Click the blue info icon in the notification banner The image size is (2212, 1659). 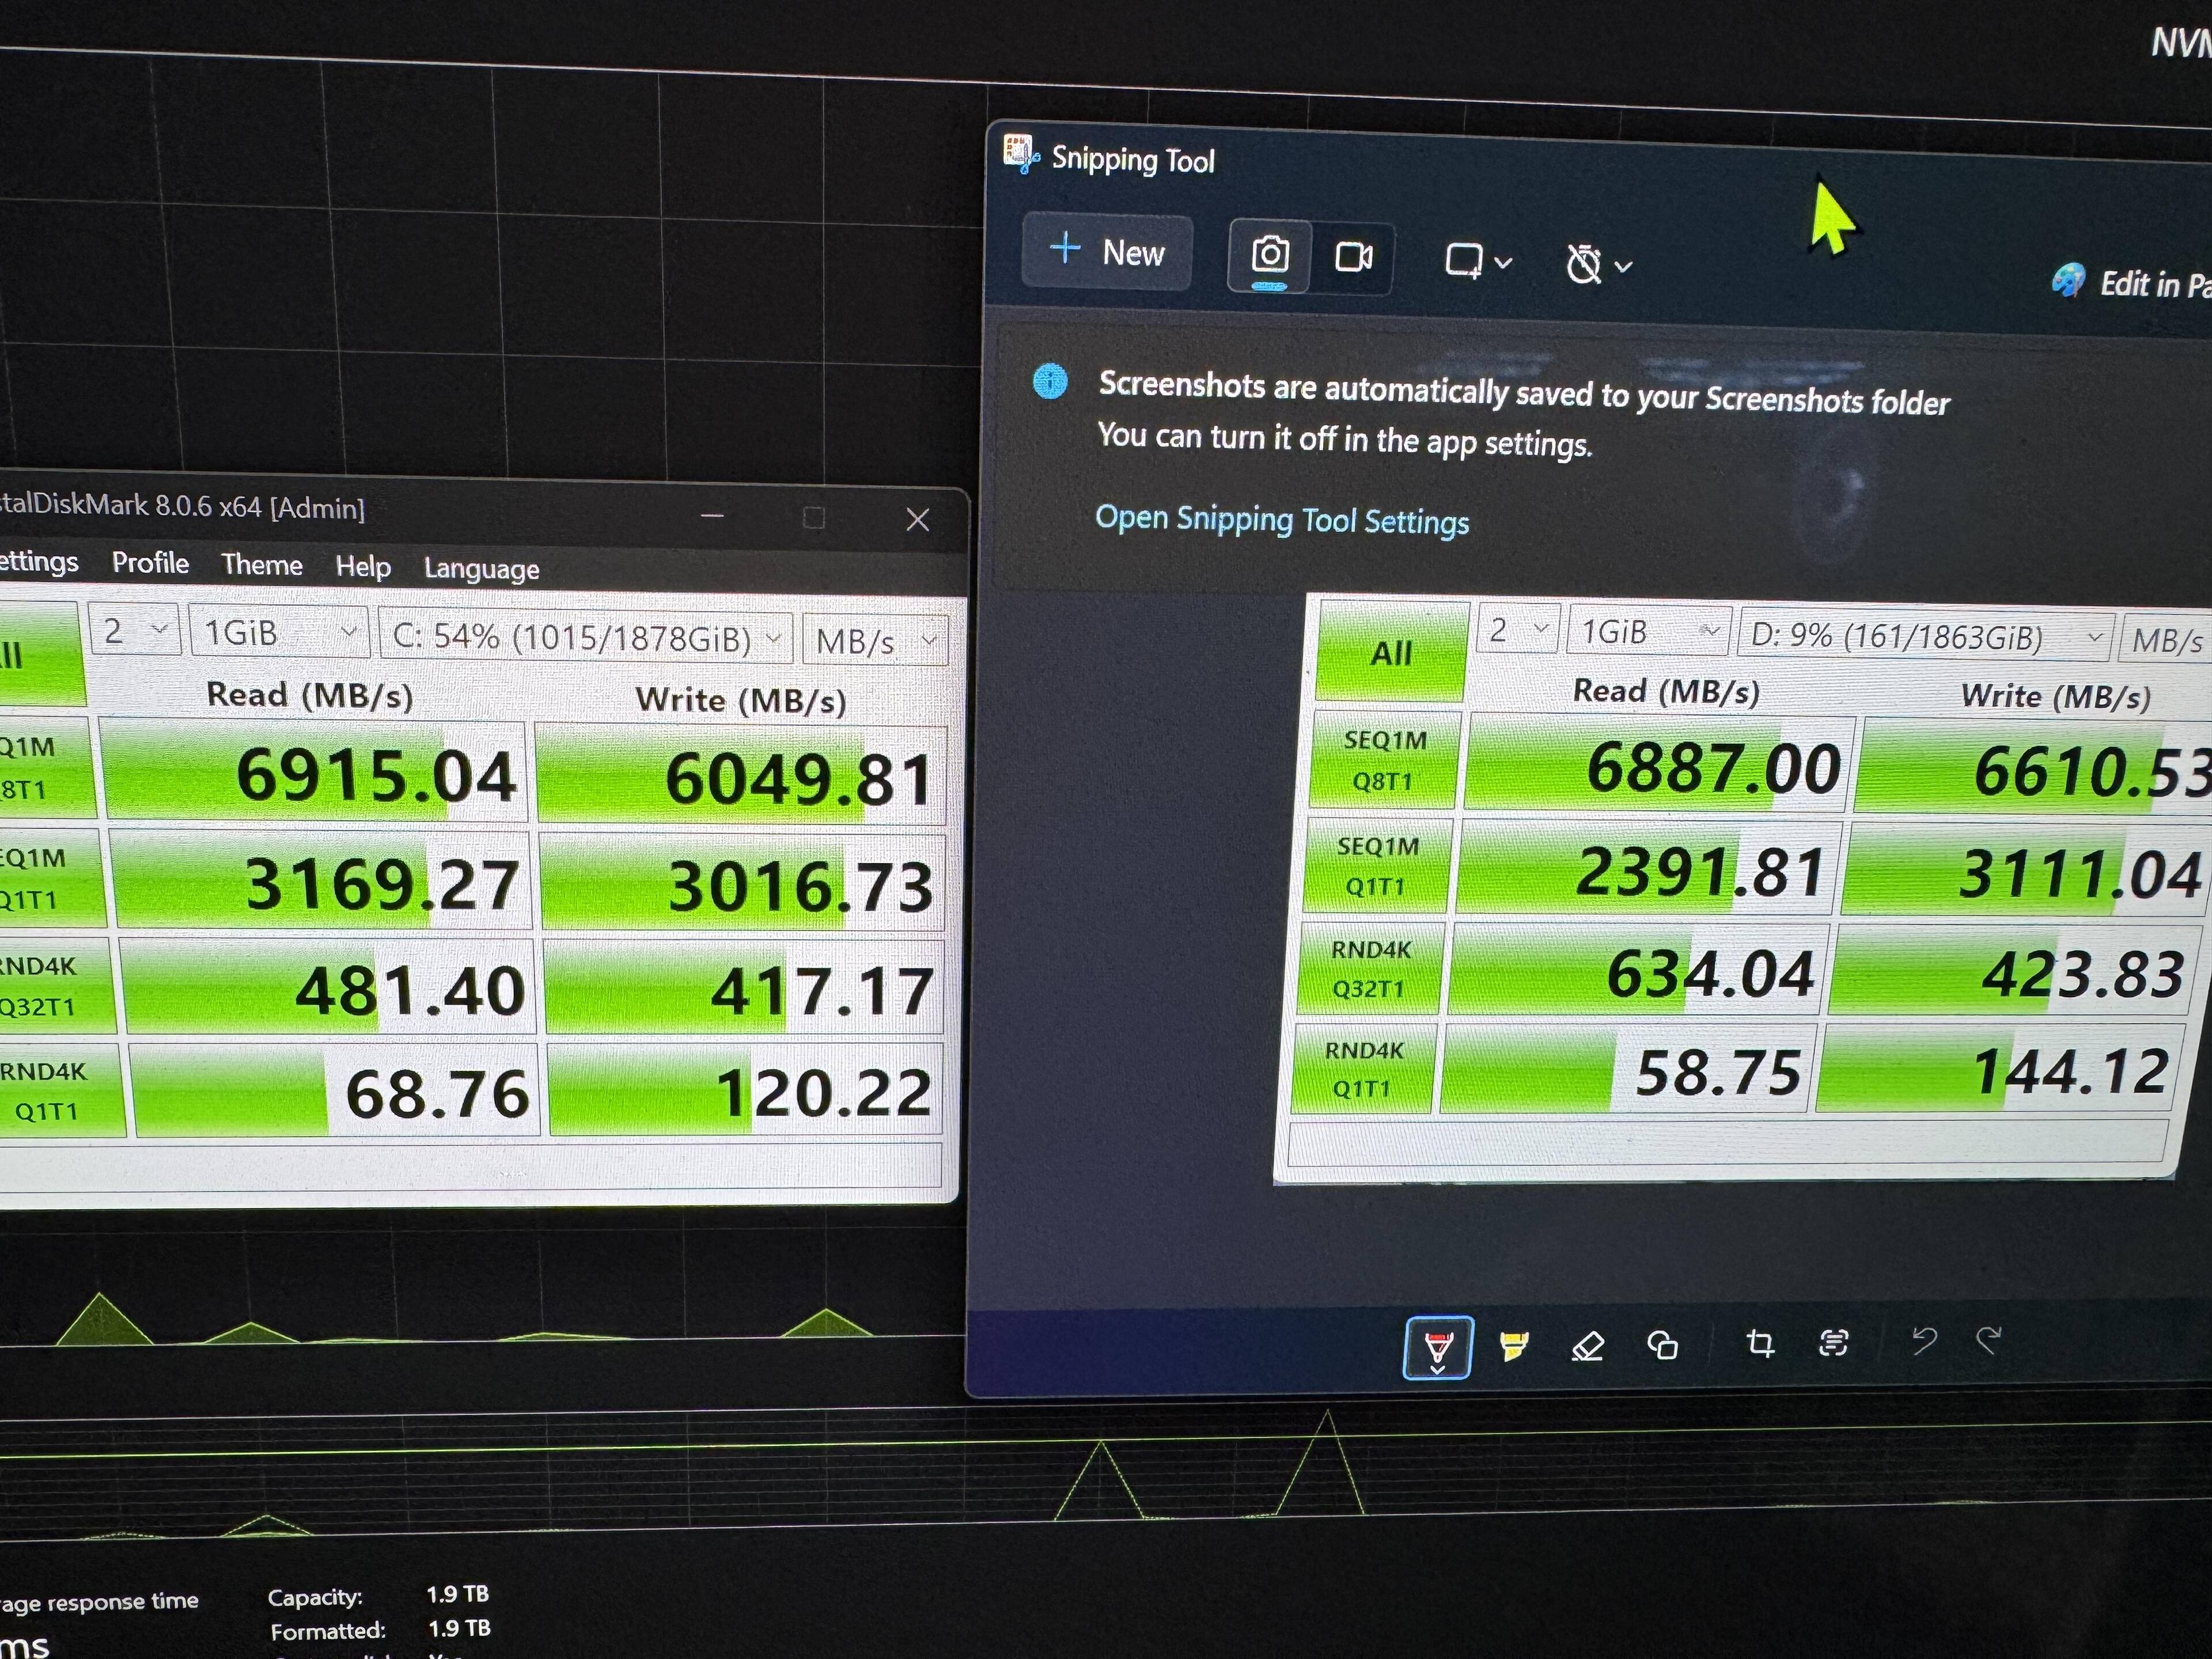tap(1050, 381)
